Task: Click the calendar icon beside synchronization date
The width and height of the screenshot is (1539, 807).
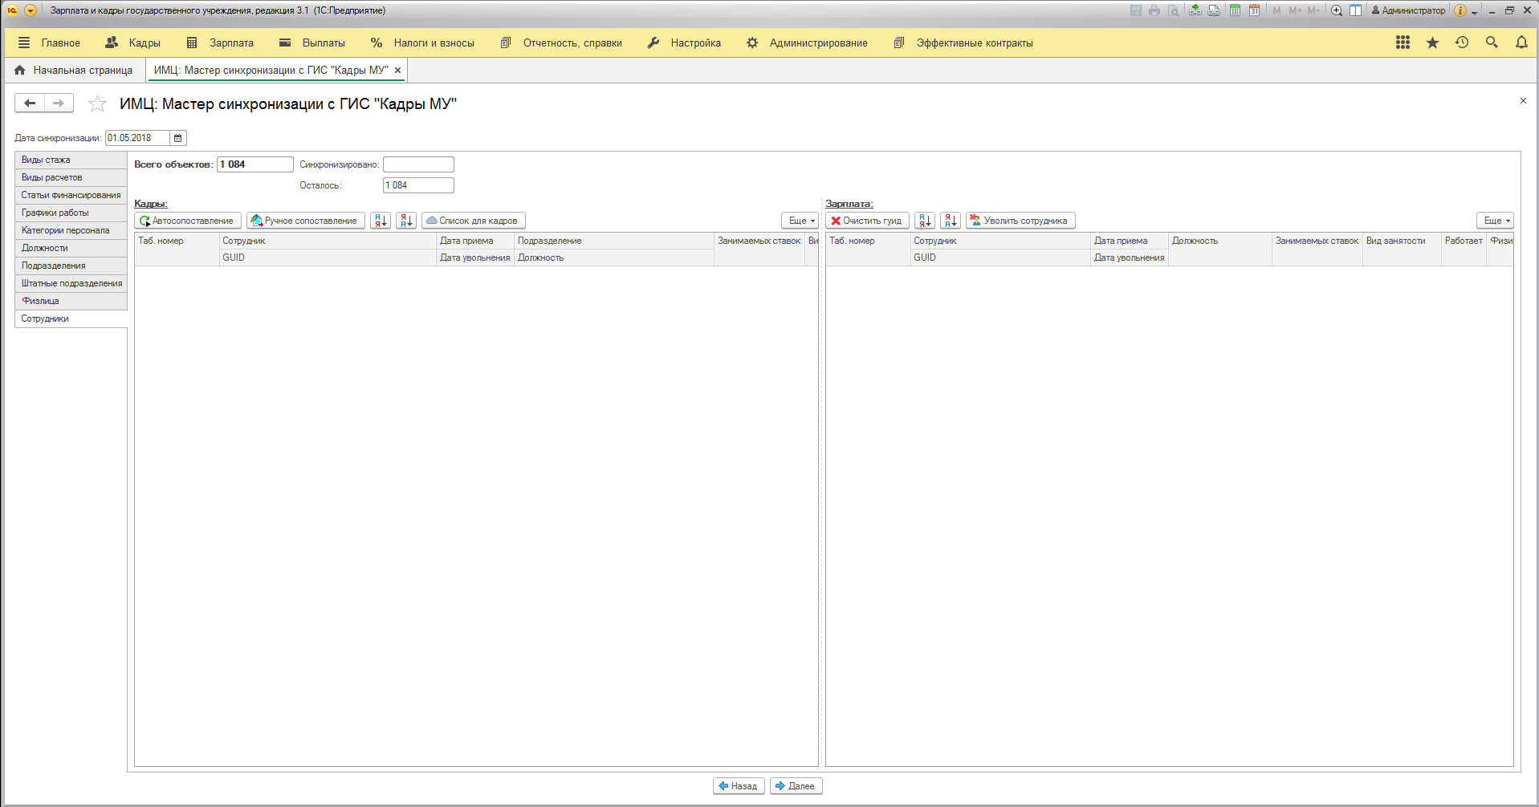Action: tap(178, 138)
